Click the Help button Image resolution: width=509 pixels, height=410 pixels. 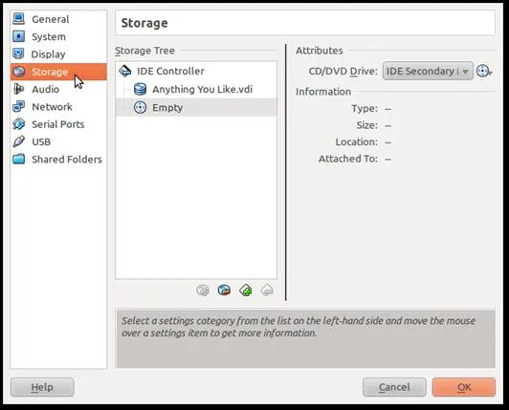coord(42,387)
